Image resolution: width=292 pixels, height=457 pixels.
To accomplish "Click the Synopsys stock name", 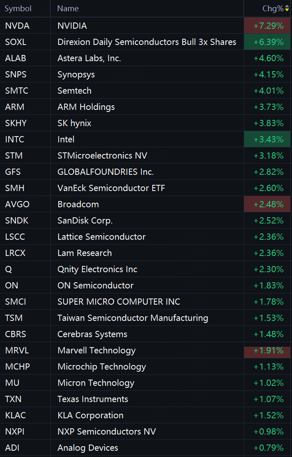I will pos(76,75).
